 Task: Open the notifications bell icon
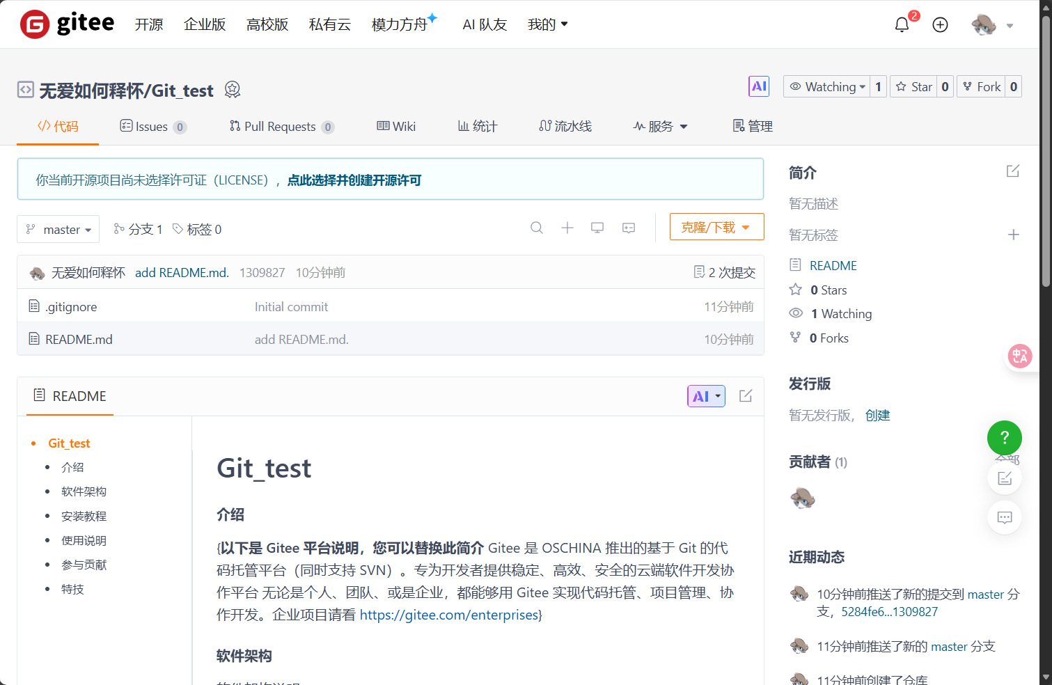[902, 24]
